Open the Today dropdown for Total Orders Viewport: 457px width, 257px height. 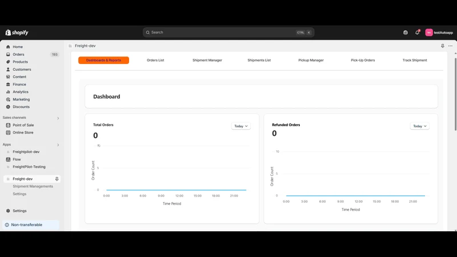(241, 126)
